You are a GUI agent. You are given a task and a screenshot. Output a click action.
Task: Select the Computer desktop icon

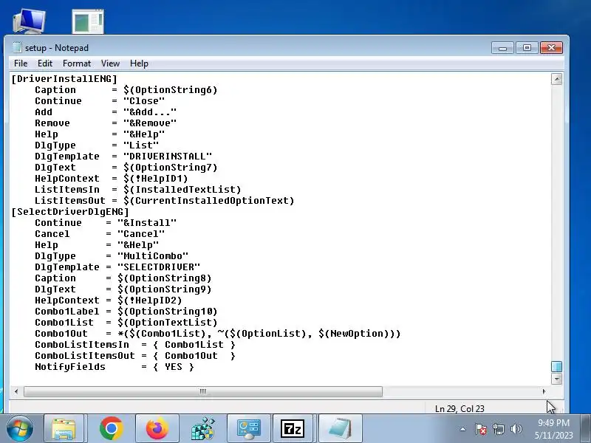pyautogui.click(x=30, y=21)
